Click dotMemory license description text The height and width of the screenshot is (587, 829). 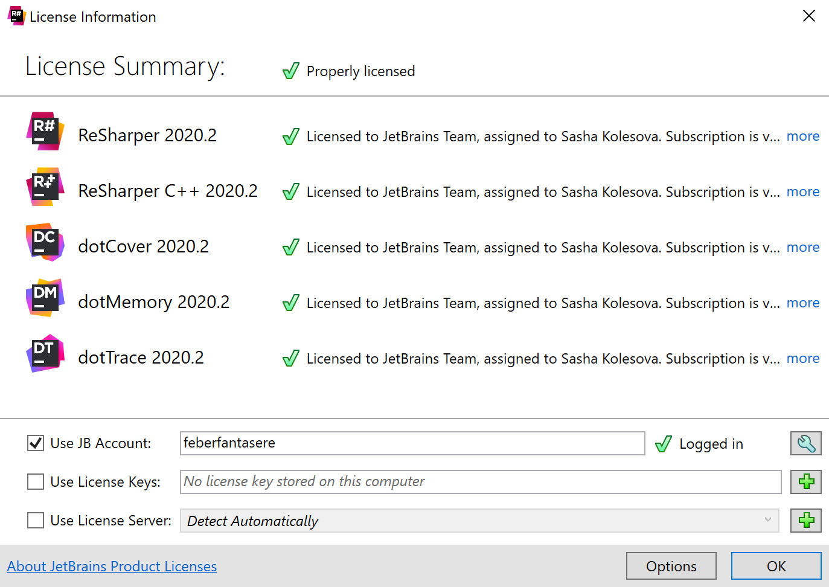(x=543, y=303)
